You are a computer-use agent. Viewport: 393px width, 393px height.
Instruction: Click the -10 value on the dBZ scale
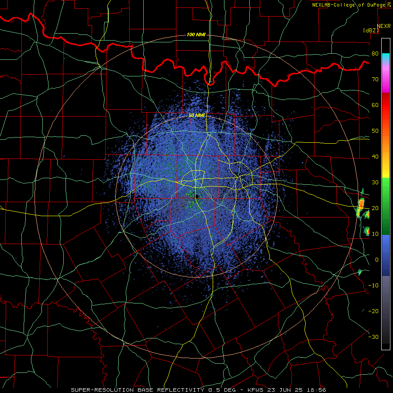[373, 286]
